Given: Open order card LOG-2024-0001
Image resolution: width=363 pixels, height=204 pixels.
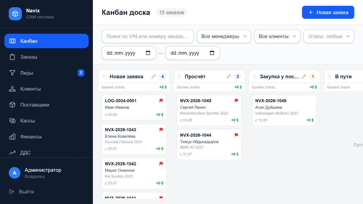Looking at the screenshot, I should tap(134, 108).
